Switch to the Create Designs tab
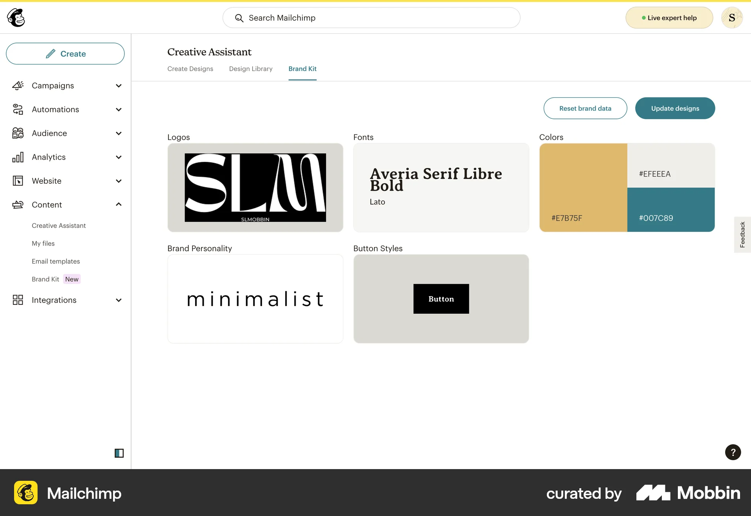The height and width of the screenshot is (516, 751). [x=190, y=69]
